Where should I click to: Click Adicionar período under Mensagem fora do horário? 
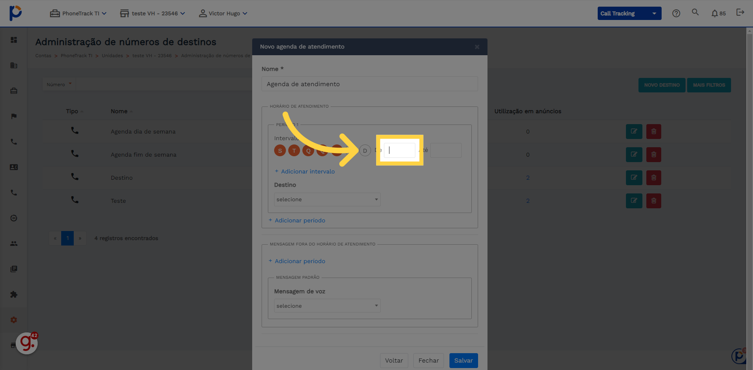click(297, 261)
